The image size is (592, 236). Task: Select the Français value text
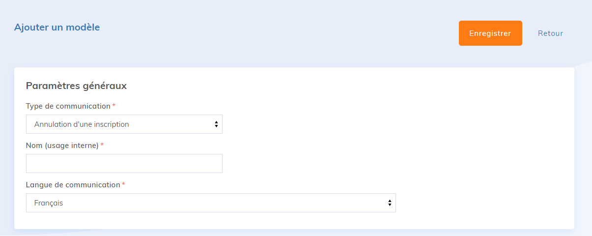tap(49, 203)
